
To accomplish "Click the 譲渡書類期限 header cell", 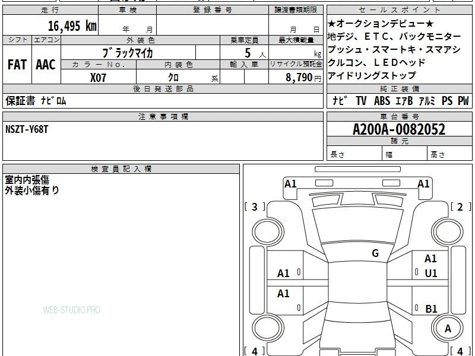I will (296, 10).
